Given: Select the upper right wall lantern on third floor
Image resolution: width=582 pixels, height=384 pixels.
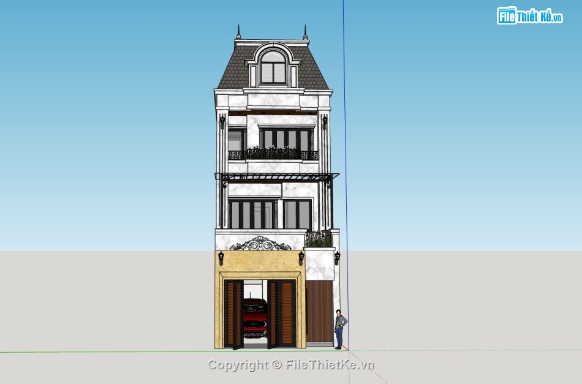Looking at the screenshot, I should [325, 122].
